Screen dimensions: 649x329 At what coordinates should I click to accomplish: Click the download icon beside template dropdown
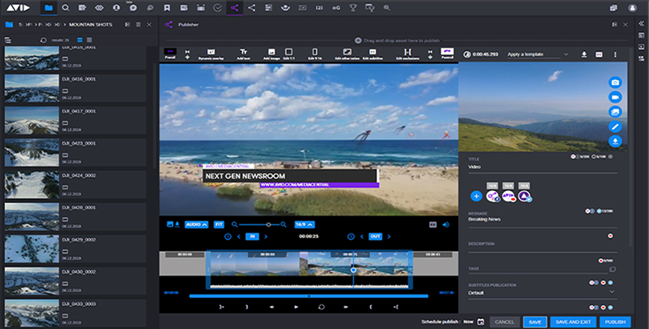(x=584, y=54)
